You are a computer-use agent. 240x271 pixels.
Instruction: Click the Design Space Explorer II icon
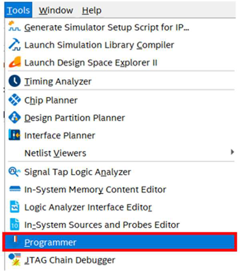click(x=14, y=62)
